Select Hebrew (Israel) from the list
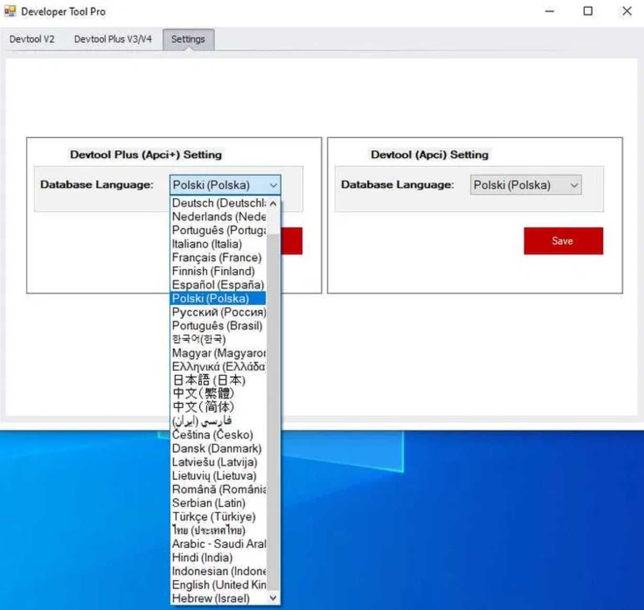The image size is (644, 610). click(219, 598)
